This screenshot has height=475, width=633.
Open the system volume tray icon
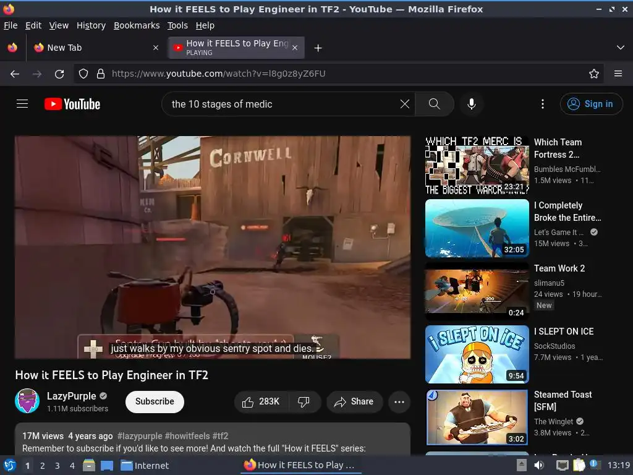(539, 465)
